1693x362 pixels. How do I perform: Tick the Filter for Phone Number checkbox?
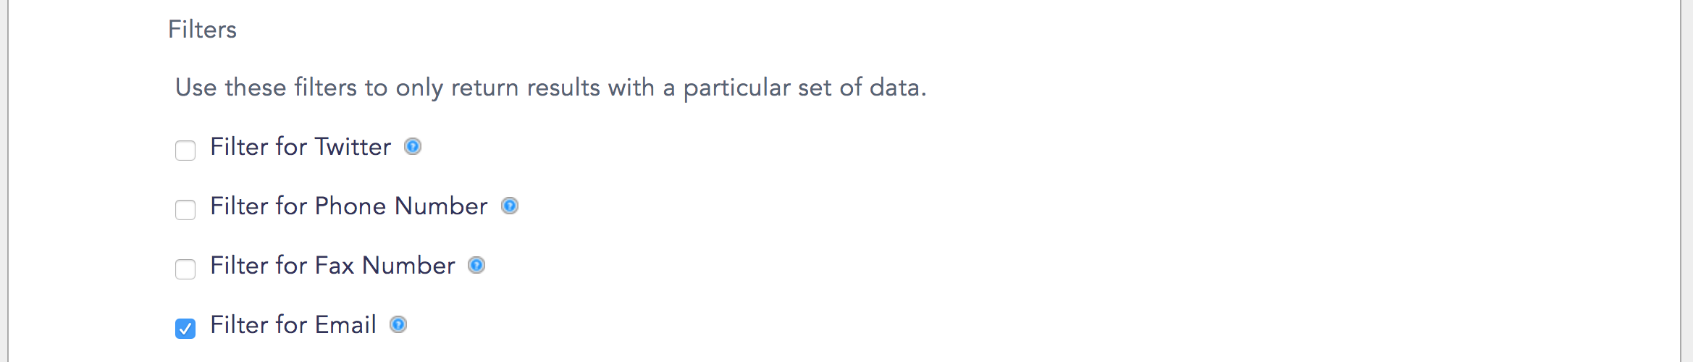(x=185, y=210)
